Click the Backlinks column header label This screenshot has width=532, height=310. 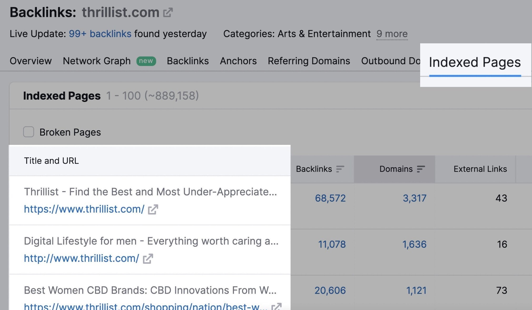[314, 169]
